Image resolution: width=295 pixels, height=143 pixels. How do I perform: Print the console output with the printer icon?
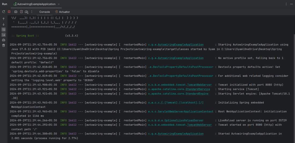point(3,40)
